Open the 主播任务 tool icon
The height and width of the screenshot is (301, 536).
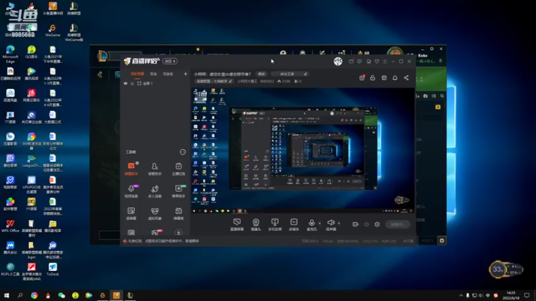click(178, 169)
